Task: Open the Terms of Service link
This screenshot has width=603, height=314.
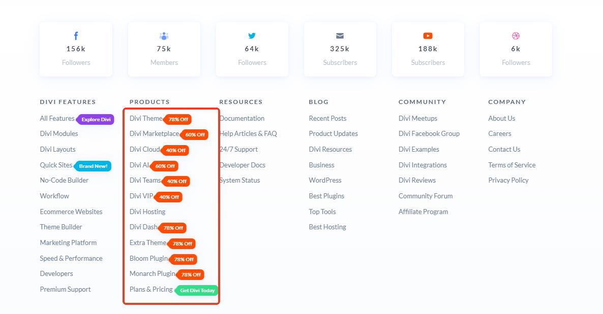Action: [x=511, y=165]
